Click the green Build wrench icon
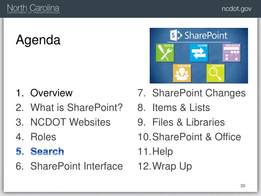Viewport: 261px width, 196px height. (x=165, y=53)
